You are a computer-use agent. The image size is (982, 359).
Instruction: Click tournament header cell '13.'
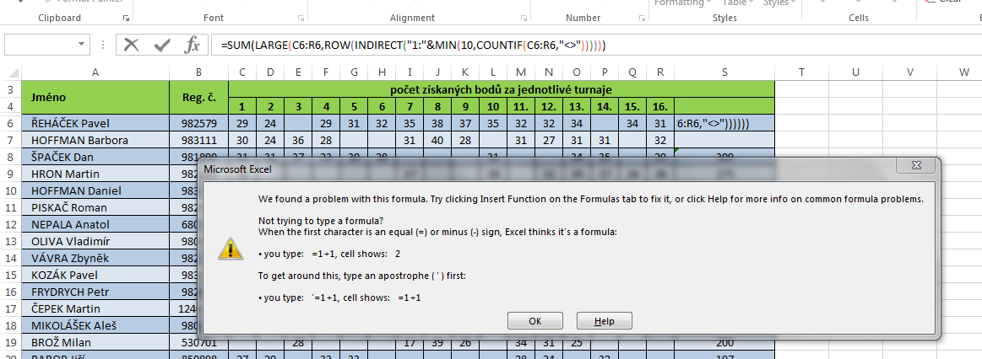point(577,105)
